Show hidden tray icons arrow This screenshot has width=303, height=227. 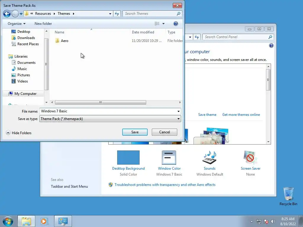tap(252, 221)
